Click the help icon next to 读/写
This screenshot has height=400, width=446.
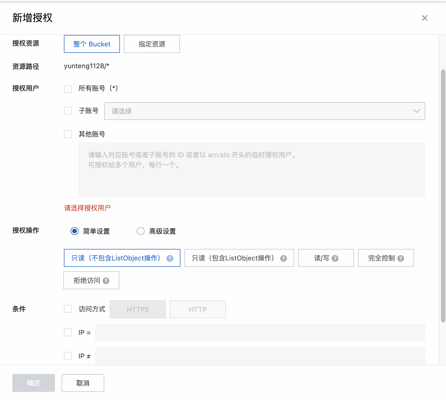pos(335,258)
